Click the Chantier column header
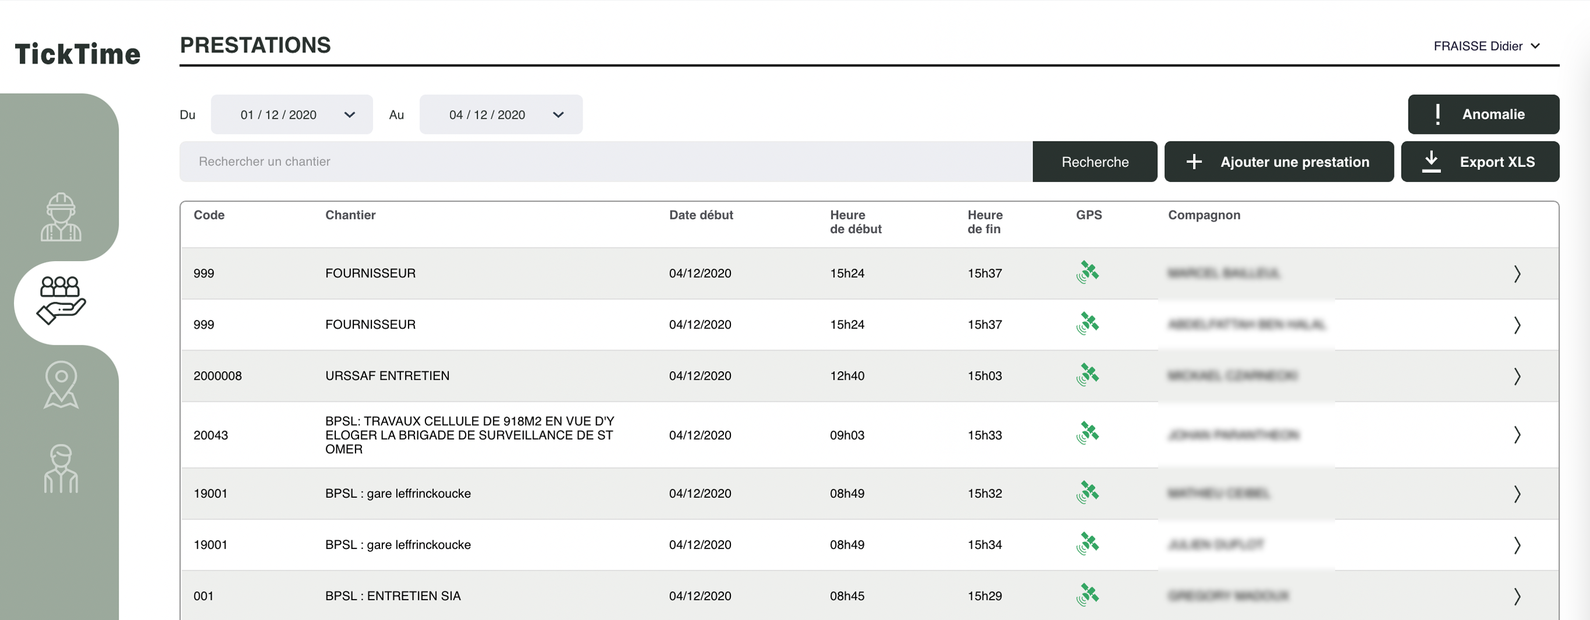1590x620 pixels. click(x=350, y=215)
